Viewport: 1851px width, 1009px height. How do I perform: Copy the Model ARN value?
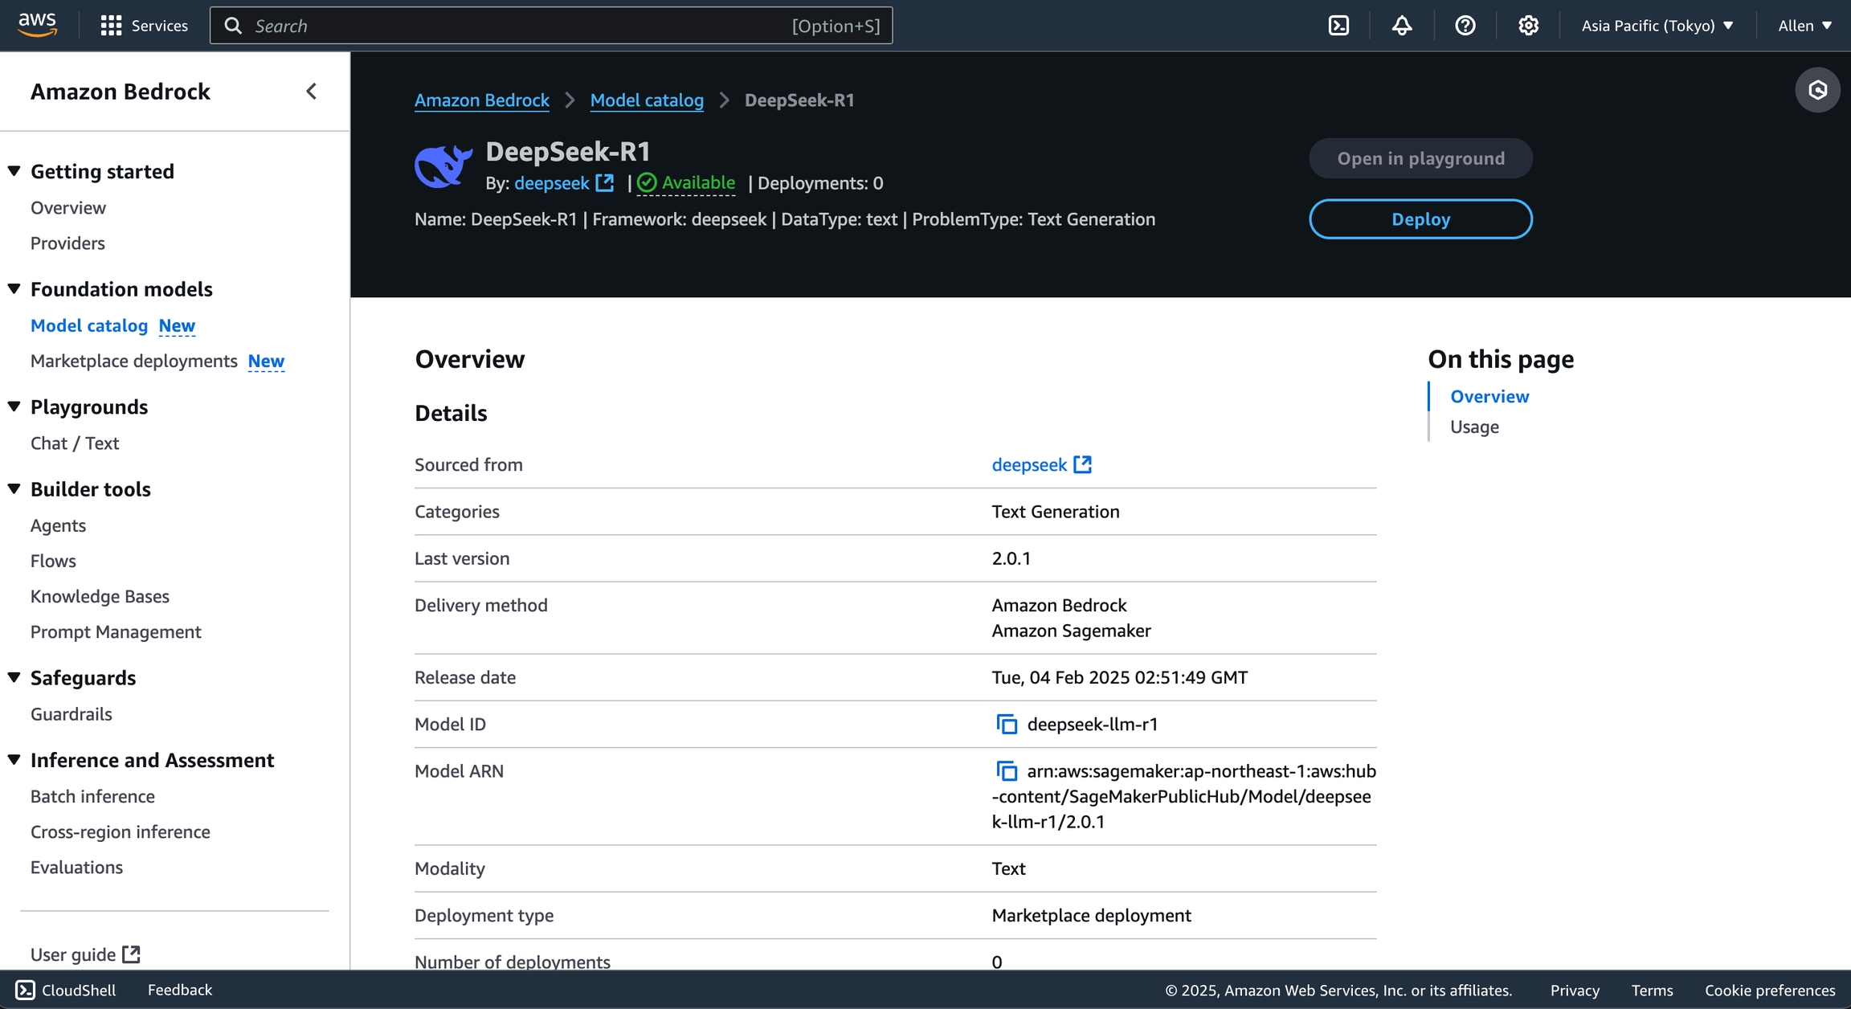(1006, 771)
